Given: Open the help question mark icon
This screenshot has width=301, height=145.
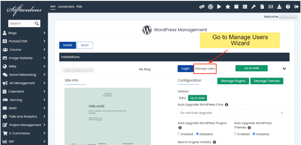Looking at the screenshot, I should [288, 7].
